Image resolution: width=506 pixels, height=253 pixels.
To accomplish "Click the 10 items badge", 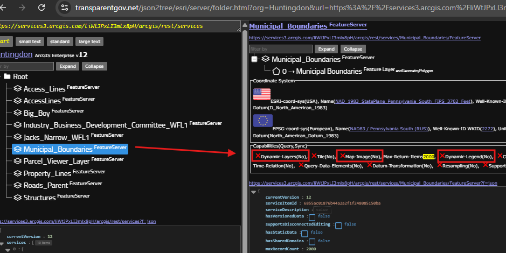I will pos(44,243).
